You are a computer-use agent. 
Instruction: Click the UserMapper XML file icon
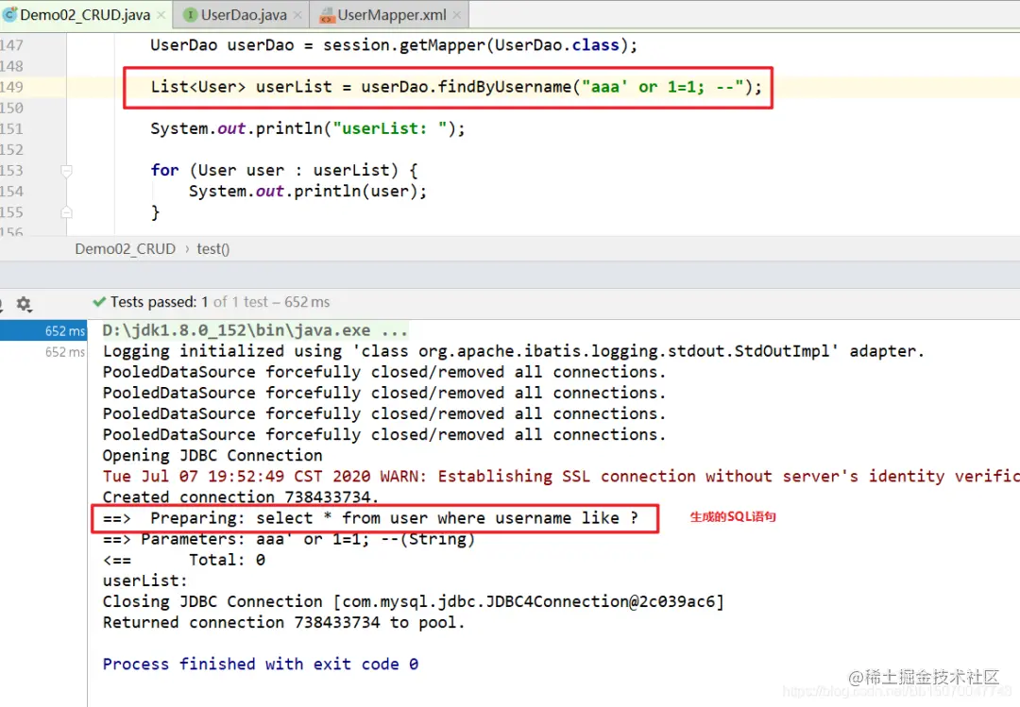[327, 15]
